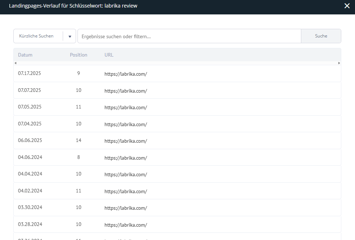Image resolution: width=355 pixels, height=240 pixels.
Task: Click position value 11 in the 04.02.2024 row
Action: (x=79, y=191)
